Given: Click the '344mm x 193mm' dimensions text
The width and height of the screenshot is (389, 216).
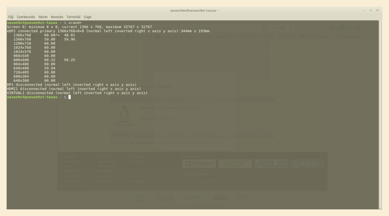Looking at the screenshot, I should (x=195, y=31).
